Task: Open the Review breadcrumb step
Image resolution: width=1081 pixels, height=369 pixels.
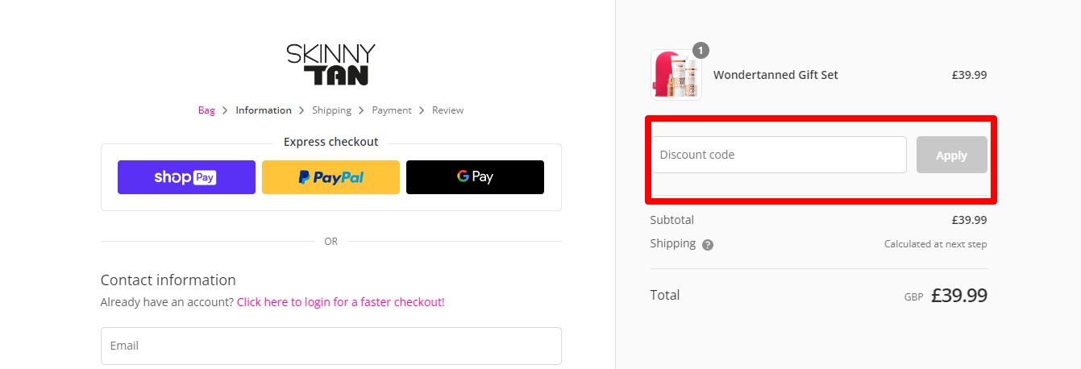Action: [x=447, y=110]
